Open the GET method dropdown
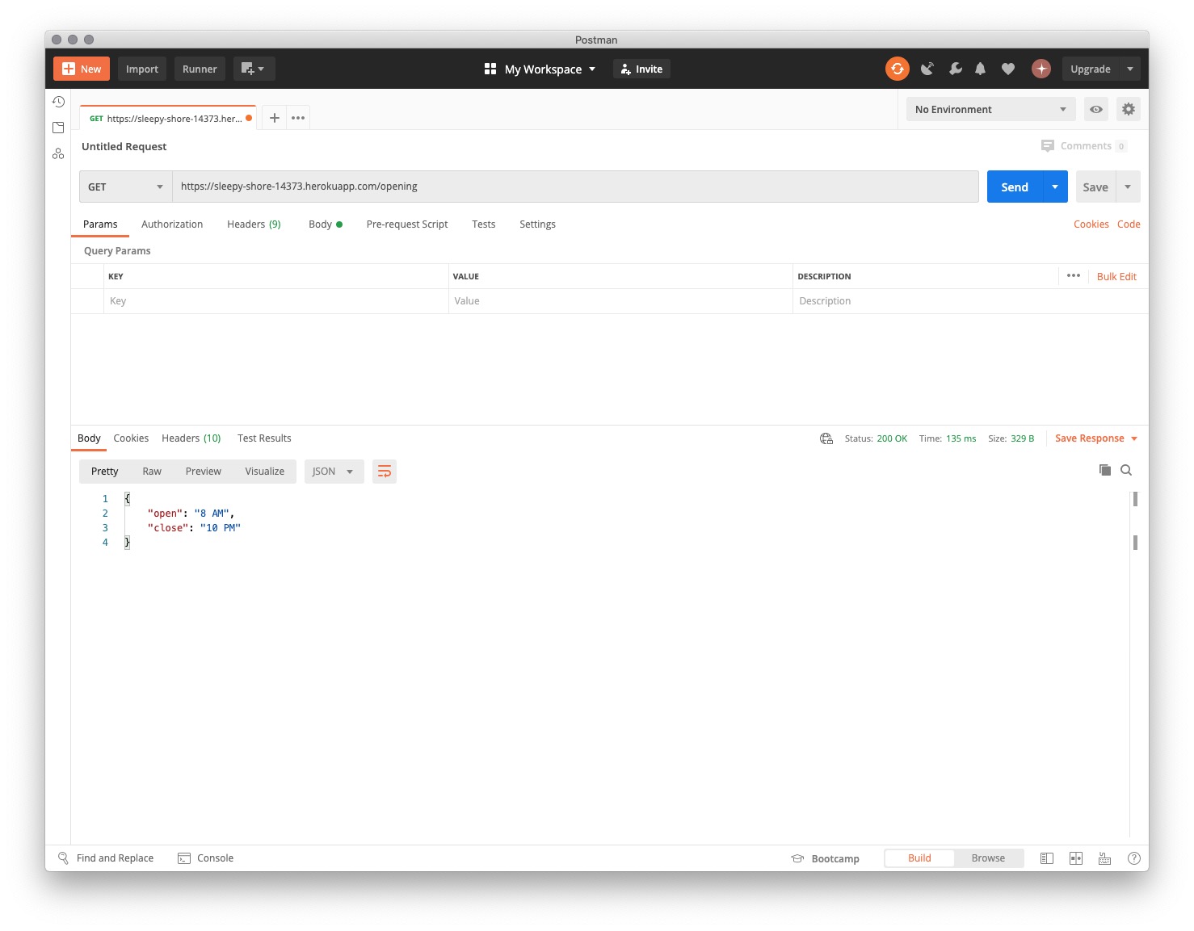 pyautogui.click(x=125, y=187)
